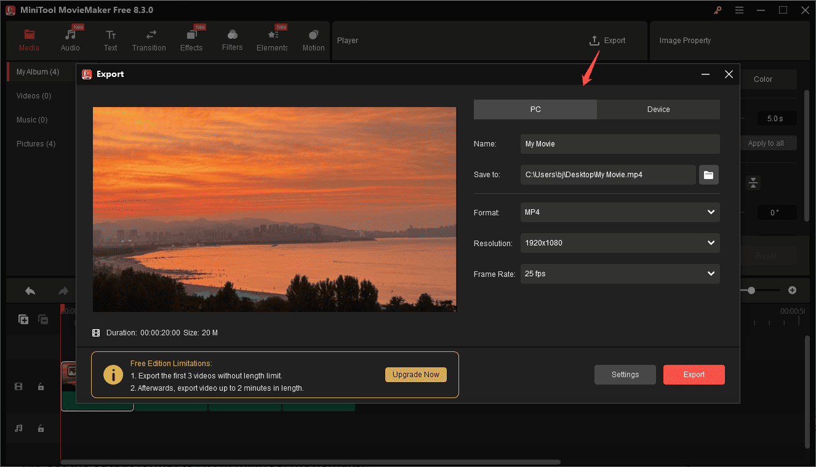This screenshot has height=467, width=816.
Task: Open the Audio tab
Action: [x=70, y=40]
